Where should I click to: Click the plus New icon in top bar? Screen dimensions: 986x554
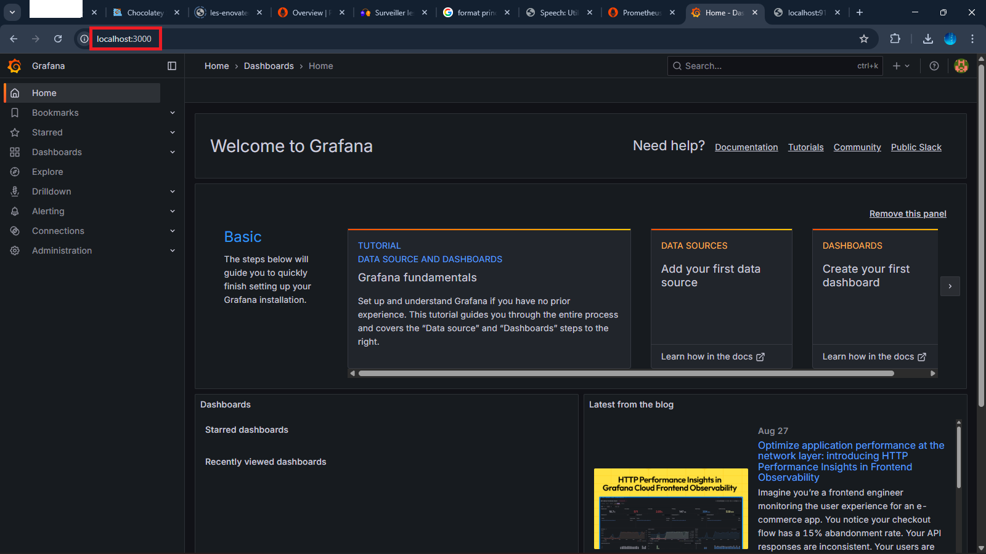pos(897,66)
